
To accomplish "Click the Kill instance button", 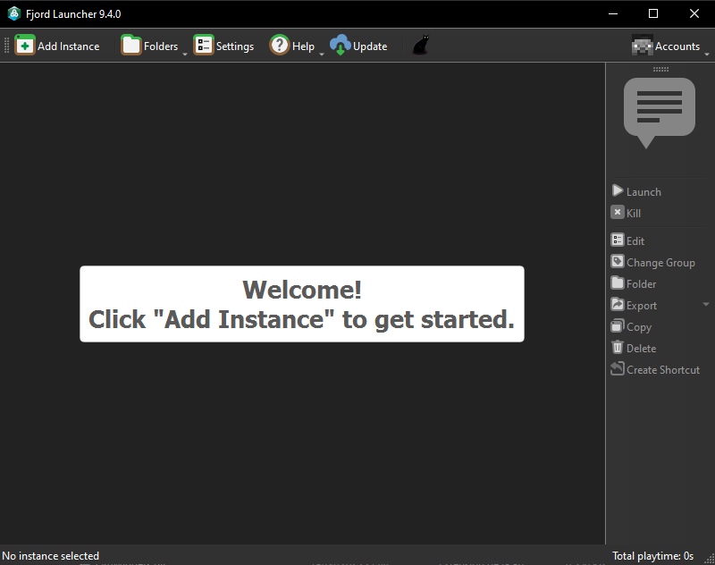I will point(627,213).
